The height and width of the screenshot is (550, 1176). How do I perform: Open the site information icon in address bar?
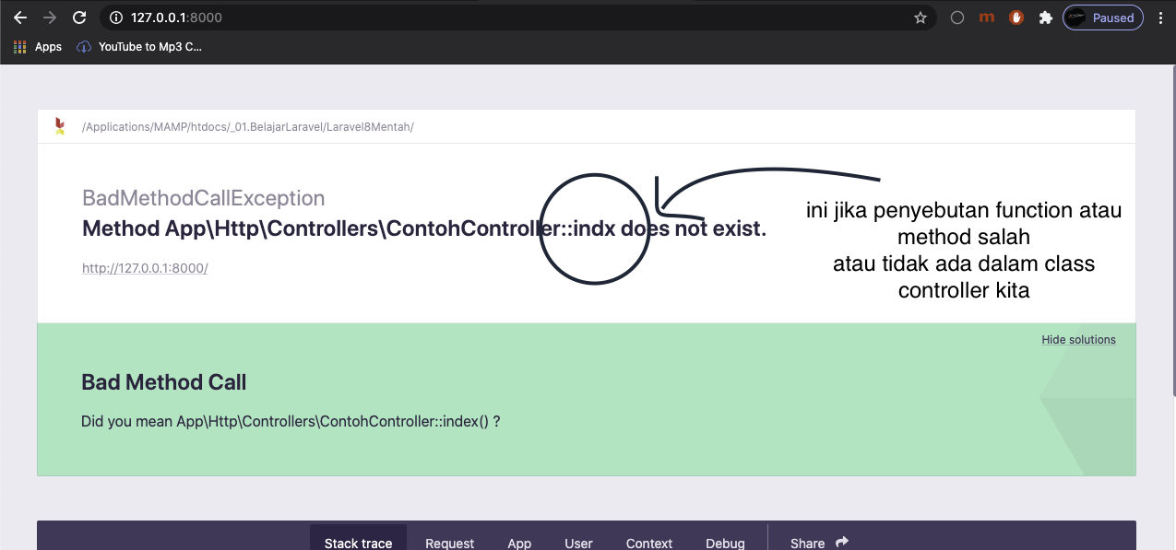[x=115, y=18]
